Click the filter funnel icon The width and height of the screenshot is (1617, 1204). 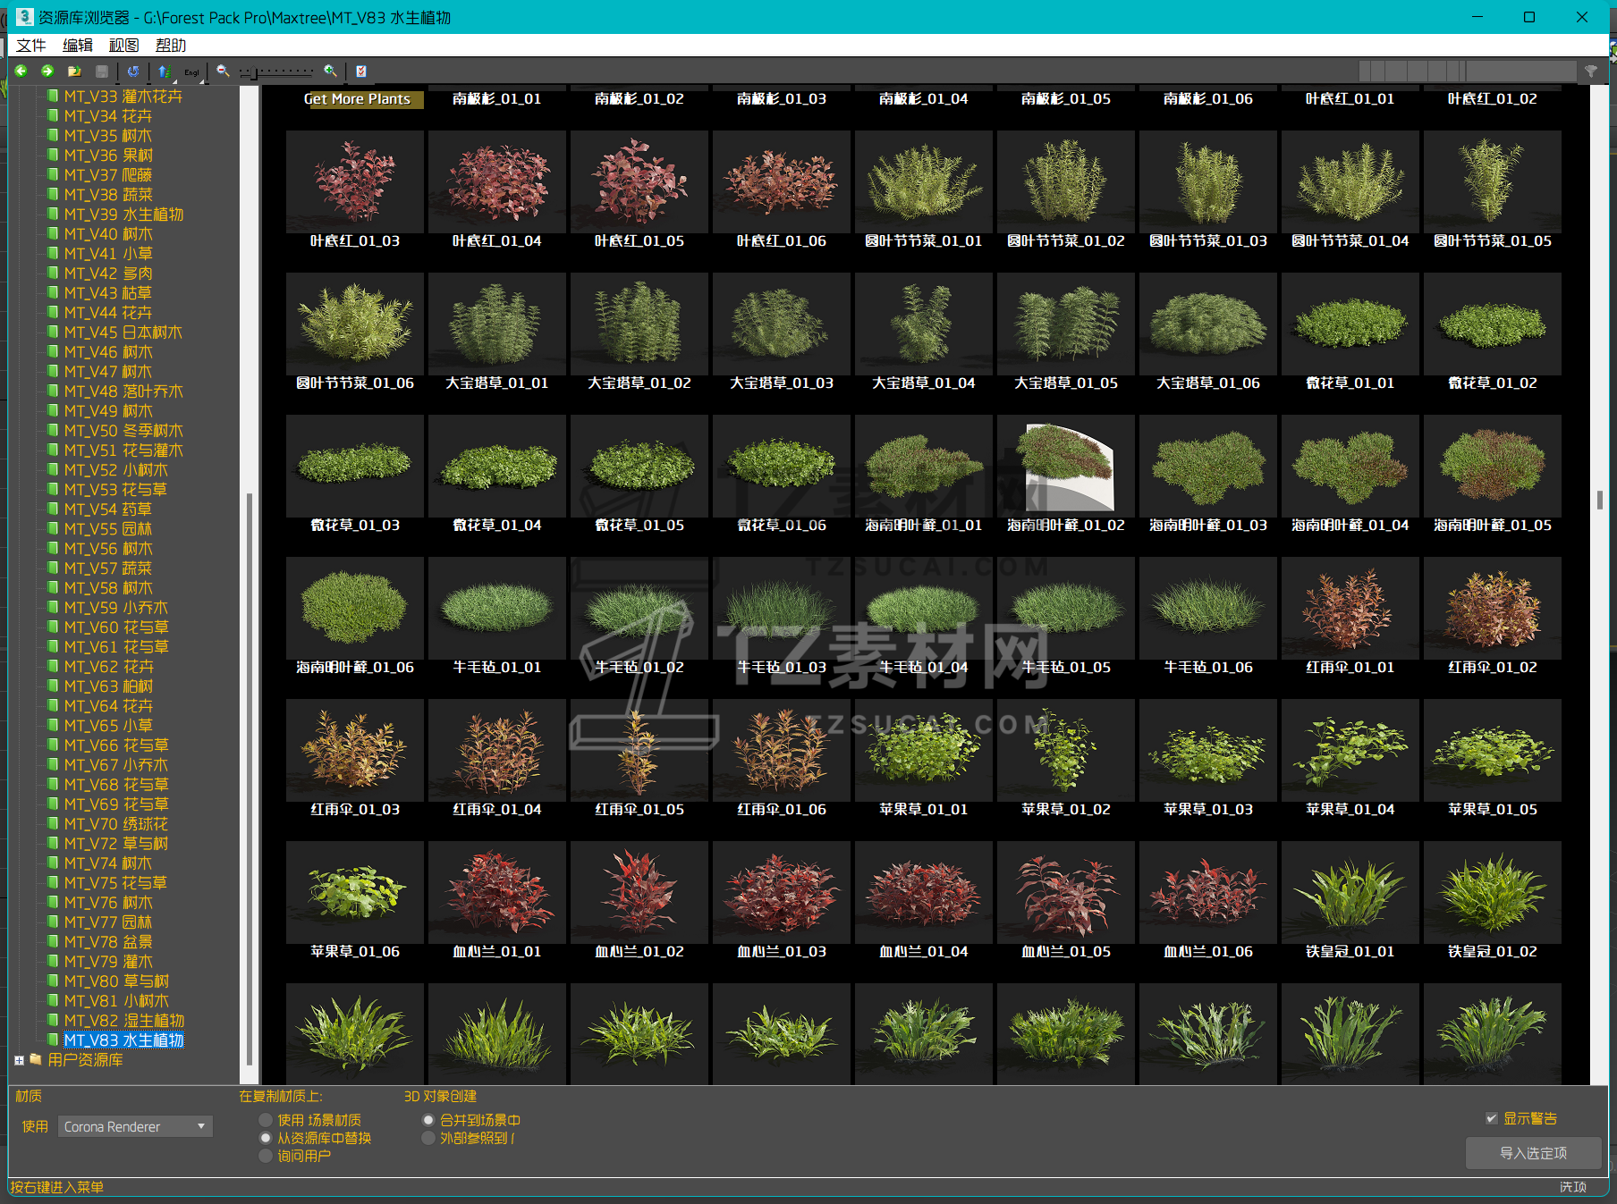pyautogui.click(x=1591, y=72)
